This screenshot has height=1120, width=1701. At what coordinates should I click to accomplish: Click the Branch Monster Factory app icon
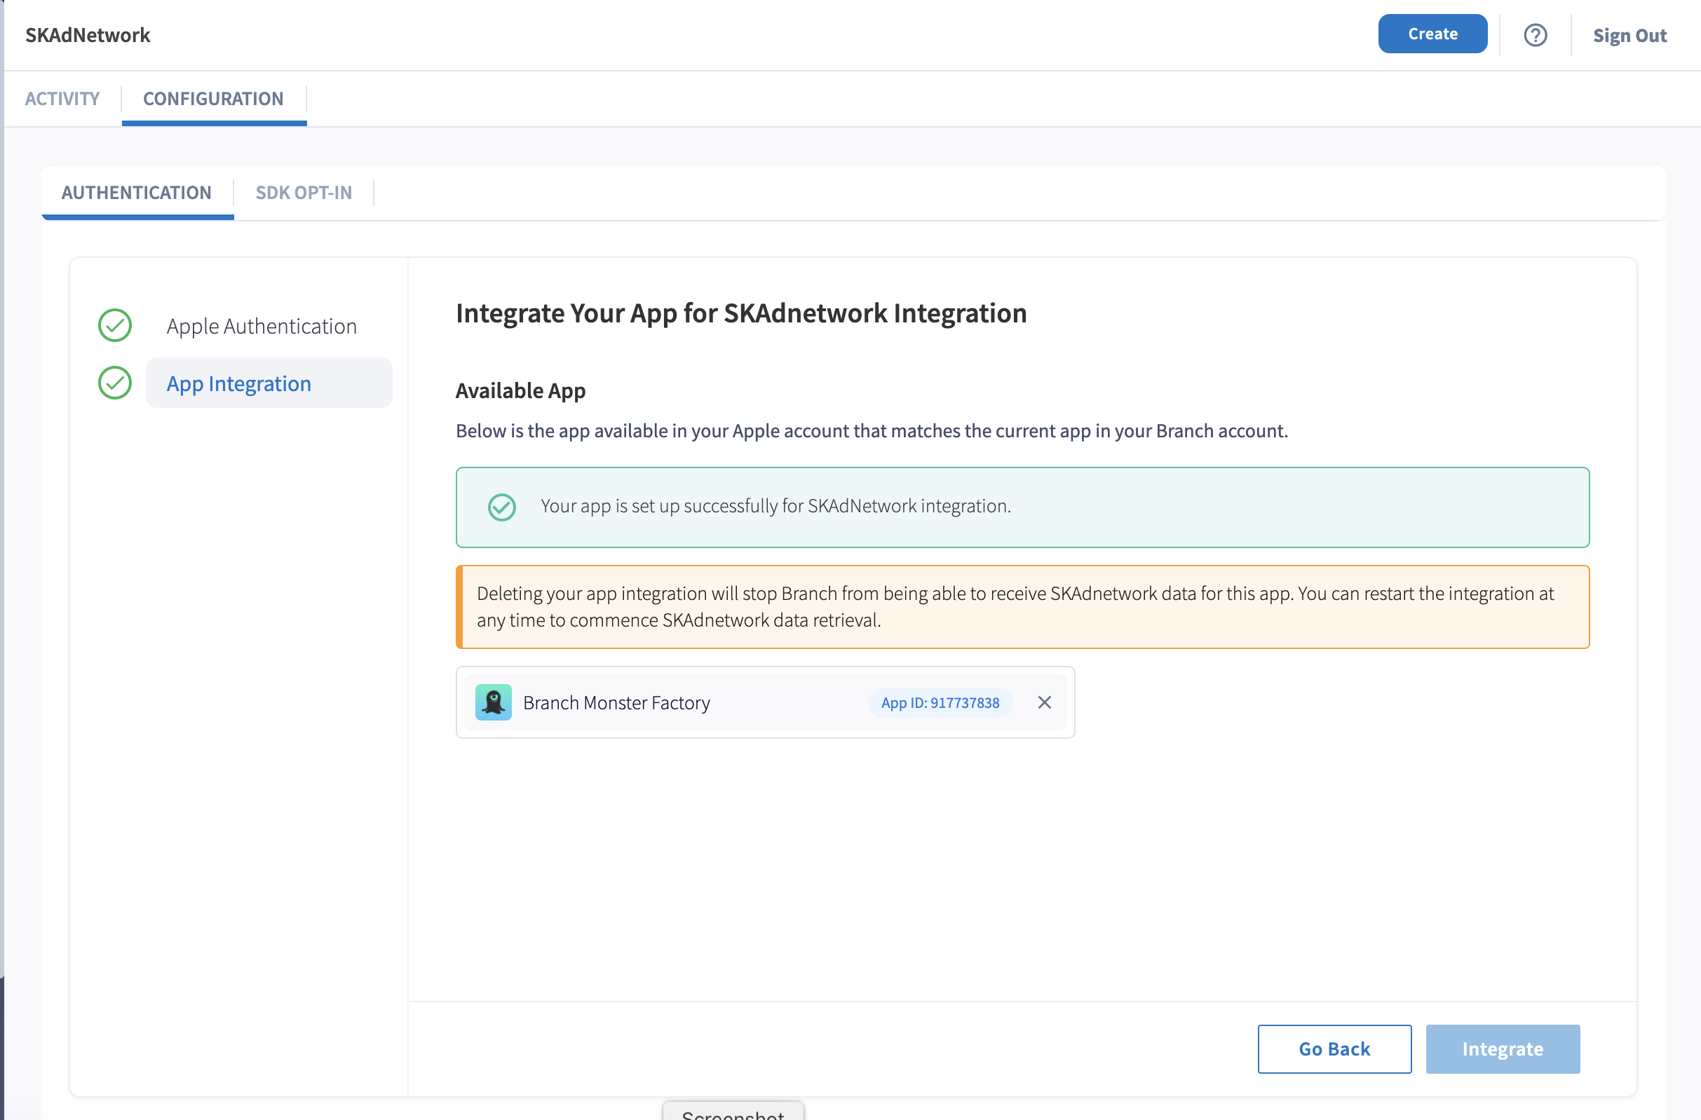pos(493,702)
